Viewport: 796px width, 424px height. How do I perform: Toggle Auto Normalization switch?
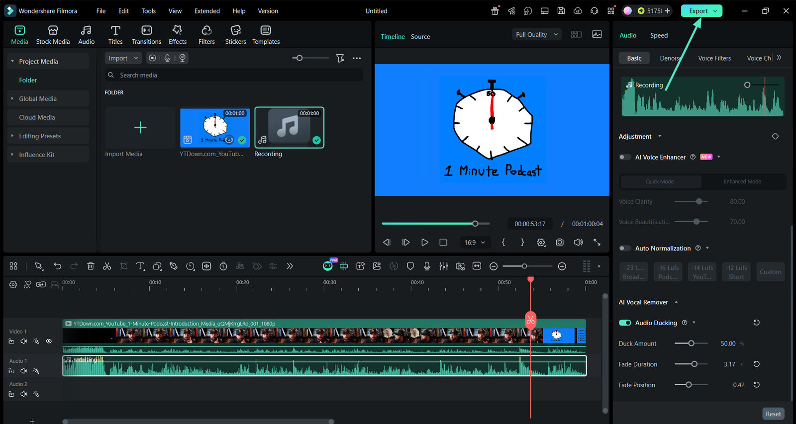tap(624, 248)
